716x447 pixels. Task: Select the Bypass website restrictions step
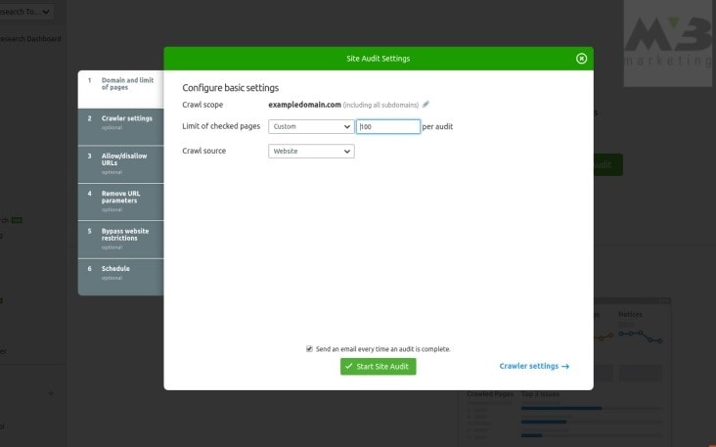pyautogui.click(x=120, y=240)
